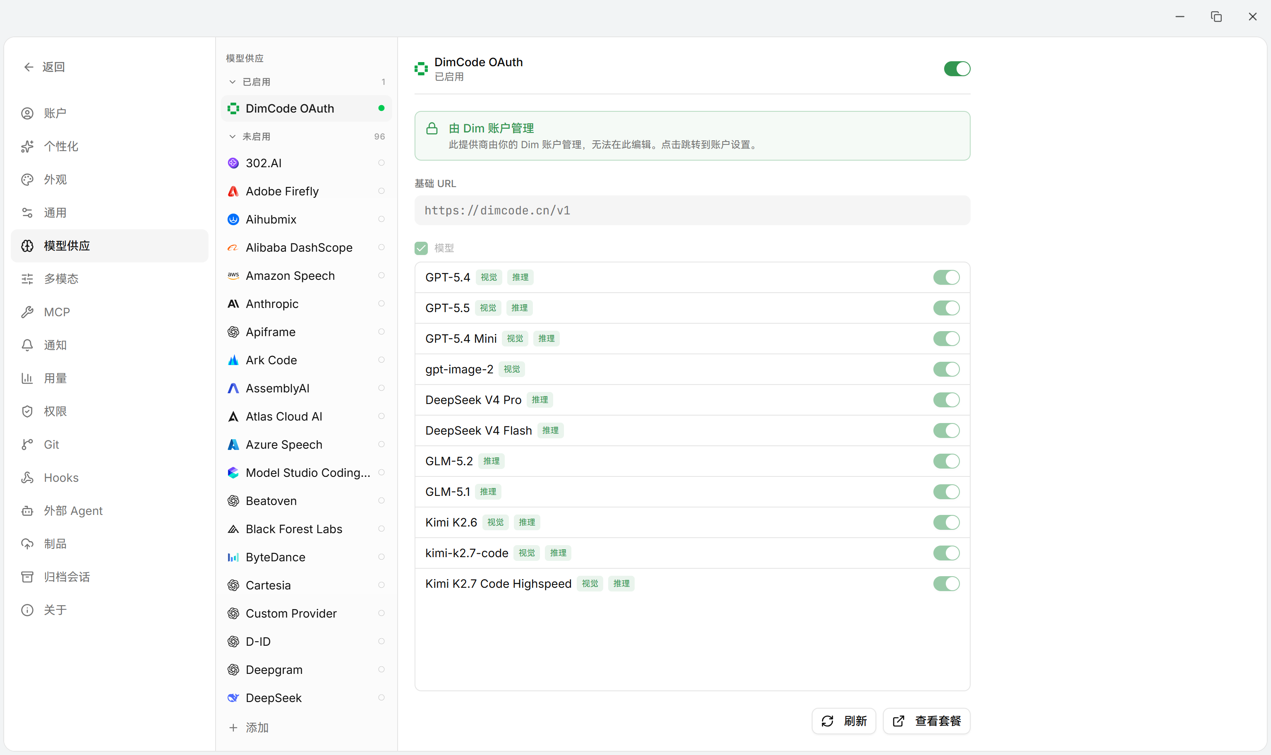Screen dimensions: 1271x755
Task: Select Model Studio Coding provider
Action: 306,473
